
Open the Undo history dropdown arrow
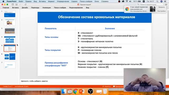[x=22, y=5]
